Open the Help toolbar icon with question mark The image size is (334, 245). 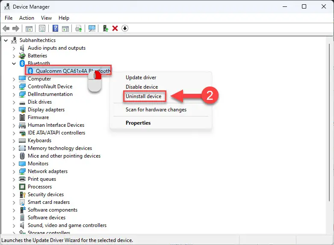tap(56, 28)
